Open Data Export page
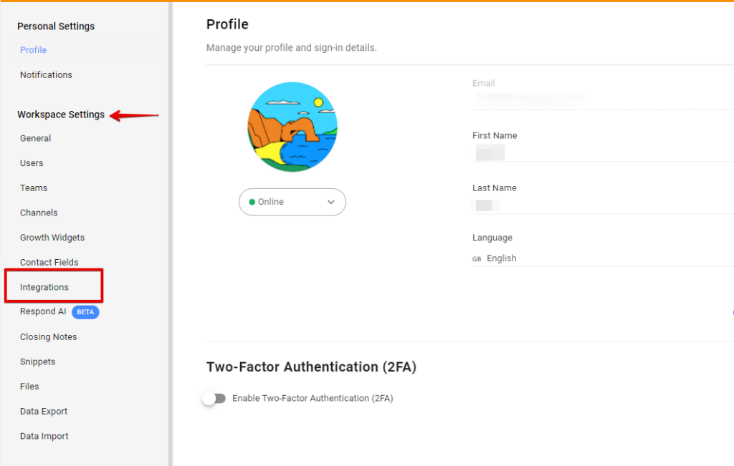This screenshot has width=734, height=466. point(44,412)
